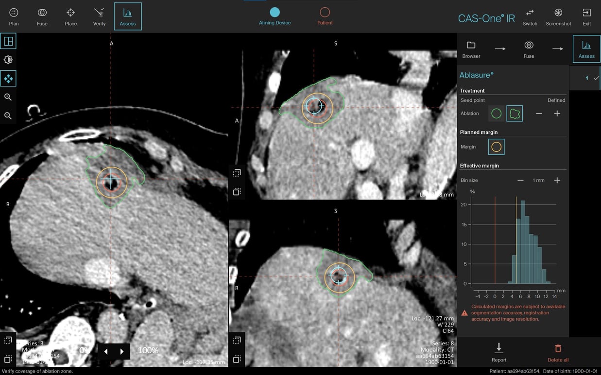Click the 'Effective margin' section heading

(x=480, y=166)
